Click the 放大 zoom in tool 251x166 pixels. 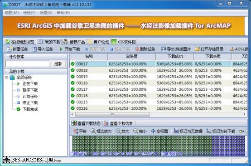click(122, 131)
